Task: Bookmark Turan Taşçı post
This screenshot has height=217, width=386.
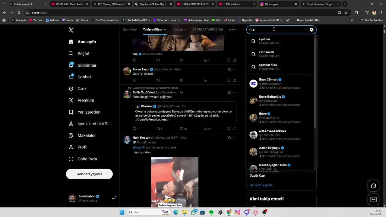Action: click(229, 80)
